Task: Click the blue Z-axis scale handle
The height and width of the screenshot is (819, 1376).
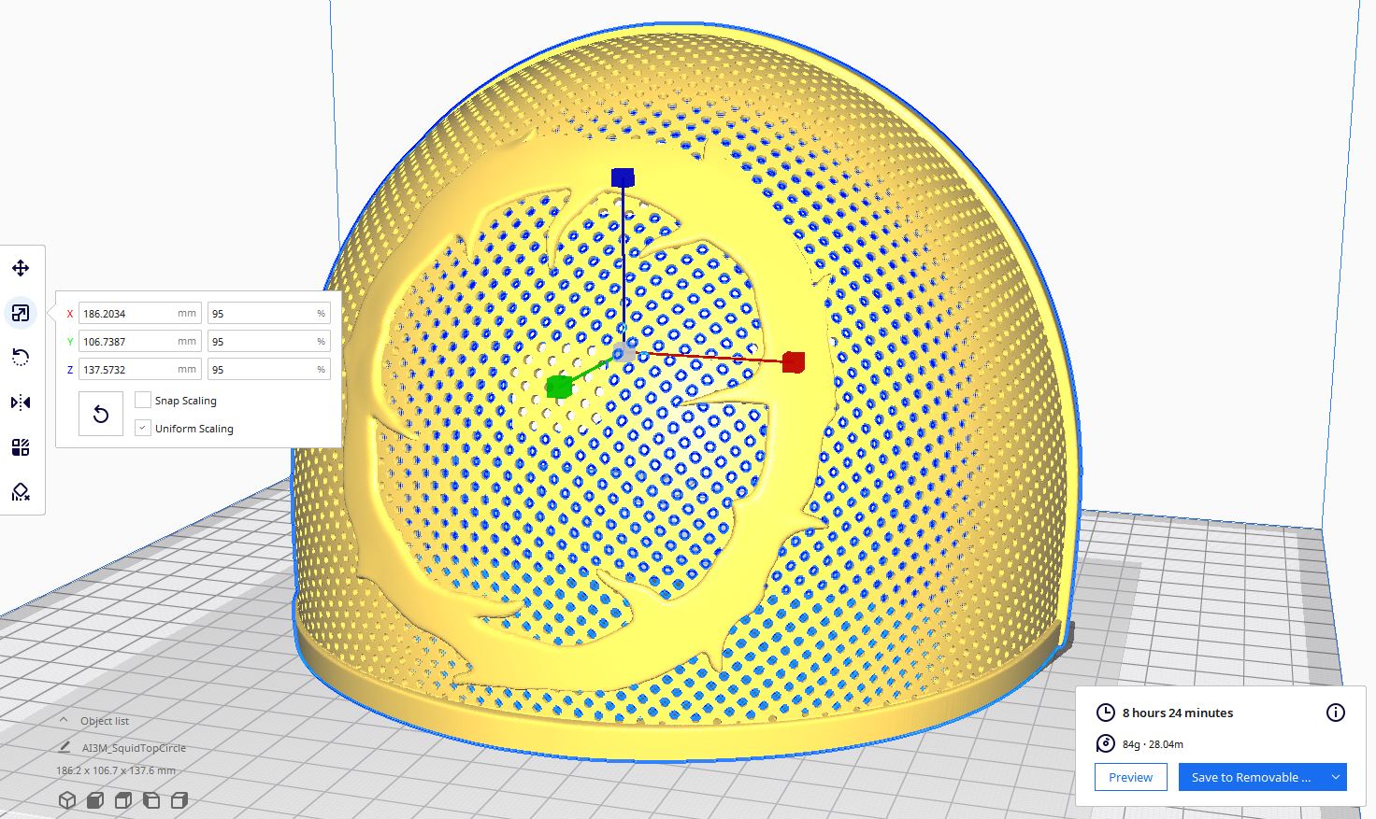Action: (x=623, y=177)
